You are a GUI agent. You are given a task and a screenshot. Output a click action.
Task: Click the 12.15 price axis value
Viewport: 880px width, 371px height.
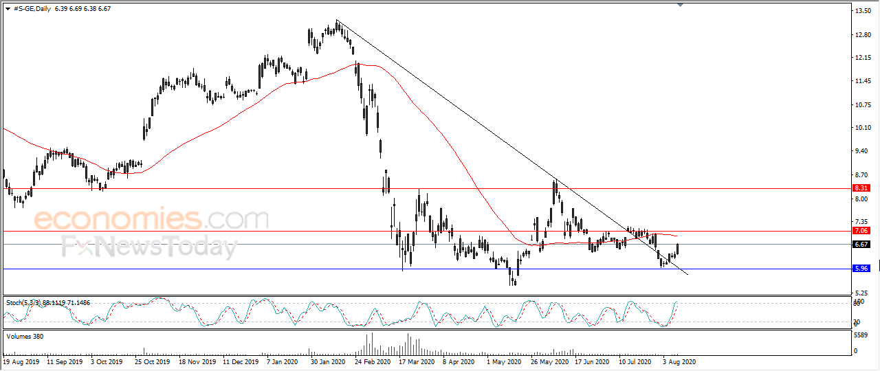(863, 58)
